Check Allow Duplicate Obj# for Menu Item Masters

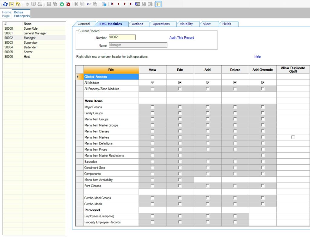293,137
